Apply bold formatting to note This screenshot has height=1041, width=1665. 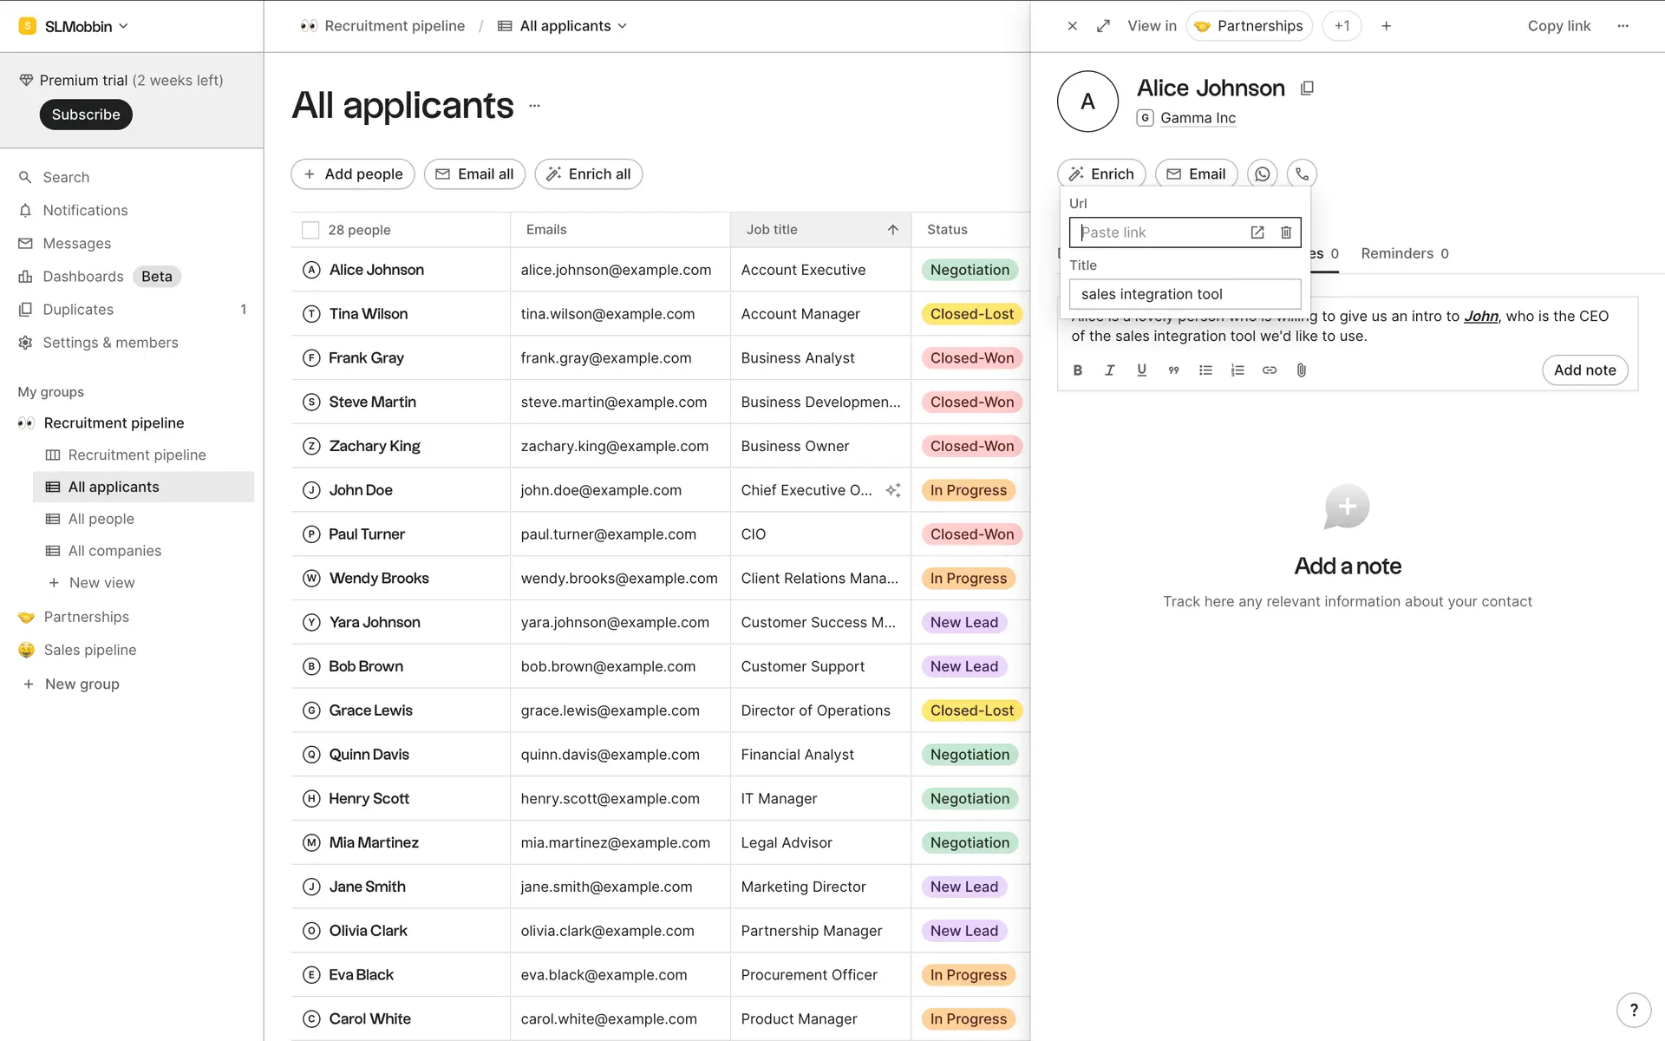(1078, 370)
